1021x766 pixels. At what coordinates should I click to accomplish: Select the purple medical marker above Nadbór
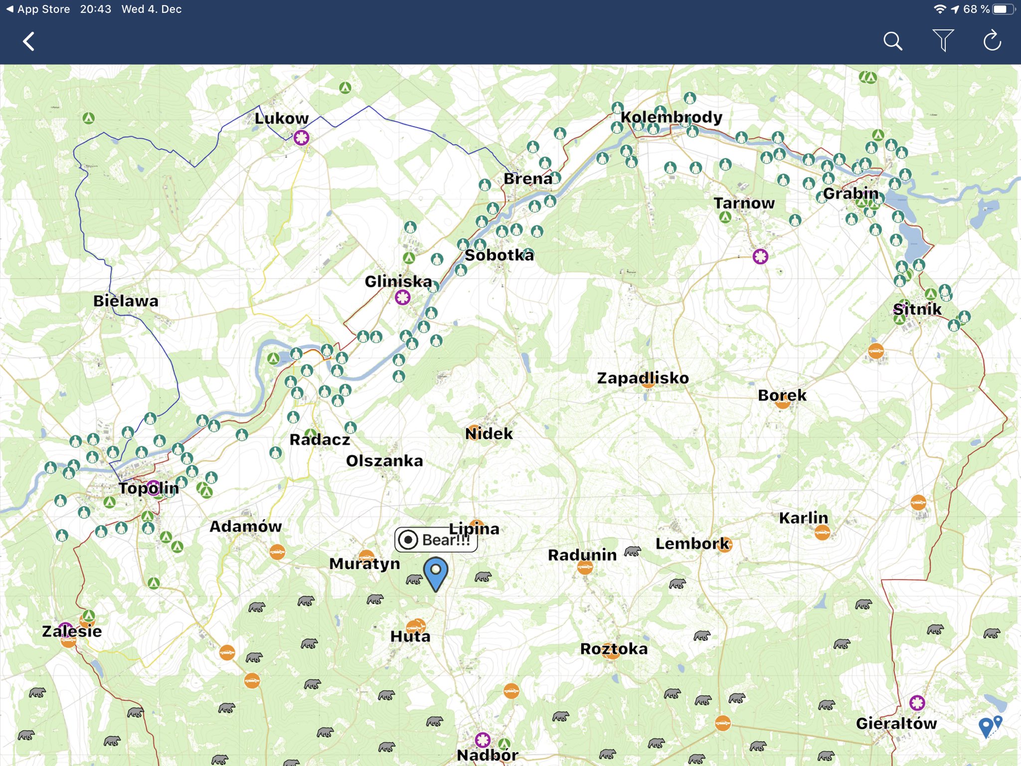click(482, 740)
